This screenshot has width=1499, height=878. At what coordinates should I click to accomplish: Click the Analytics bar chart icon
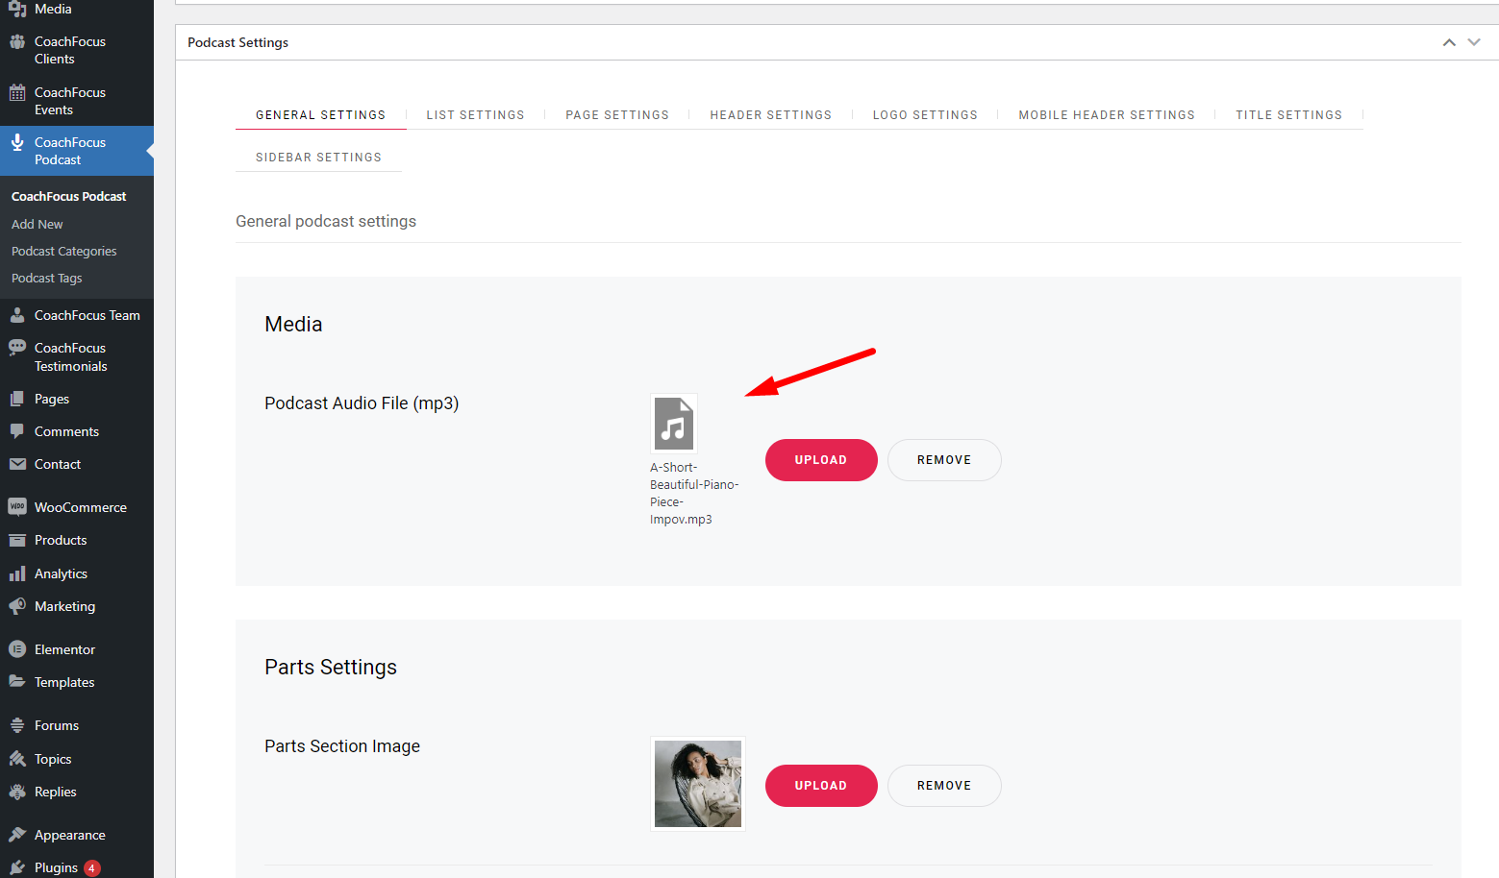17,573
